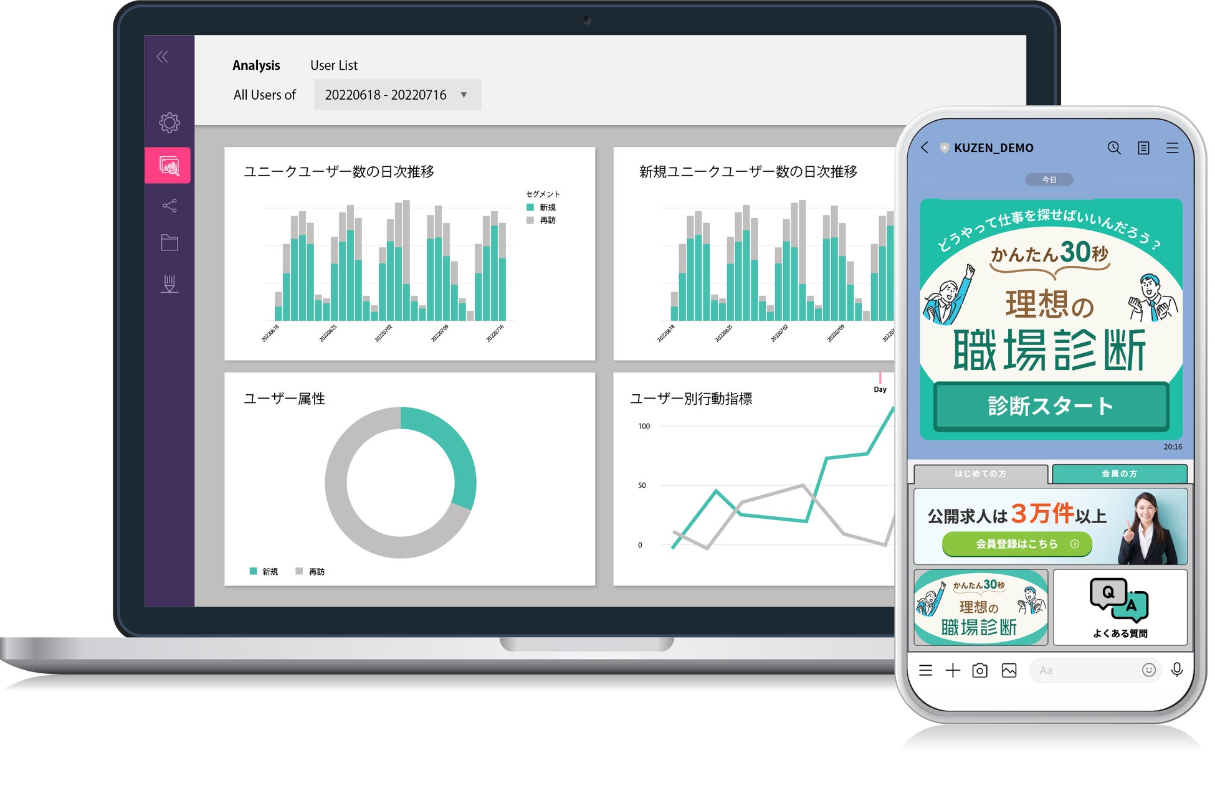Open the hamburger menu in the chat header
This screenshot has height=801, width=1215.
point(1173,148)
